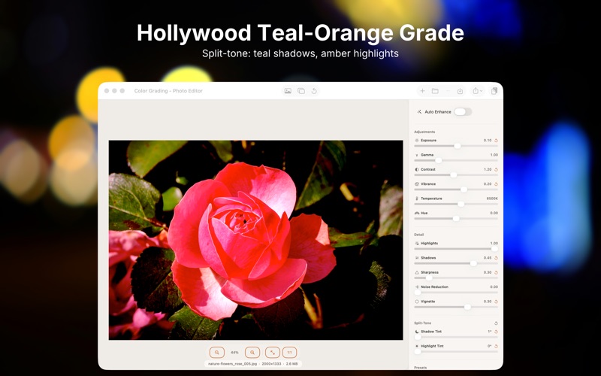Image resolution: width=601 pixels, height=376 pixels.
Task: Click the Shadow Tint moon icon
Action: 417,332
